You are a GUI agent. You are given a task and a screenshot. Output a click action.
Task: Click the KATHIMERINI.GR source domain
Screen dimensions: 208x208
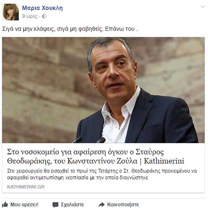click(26, 187)
